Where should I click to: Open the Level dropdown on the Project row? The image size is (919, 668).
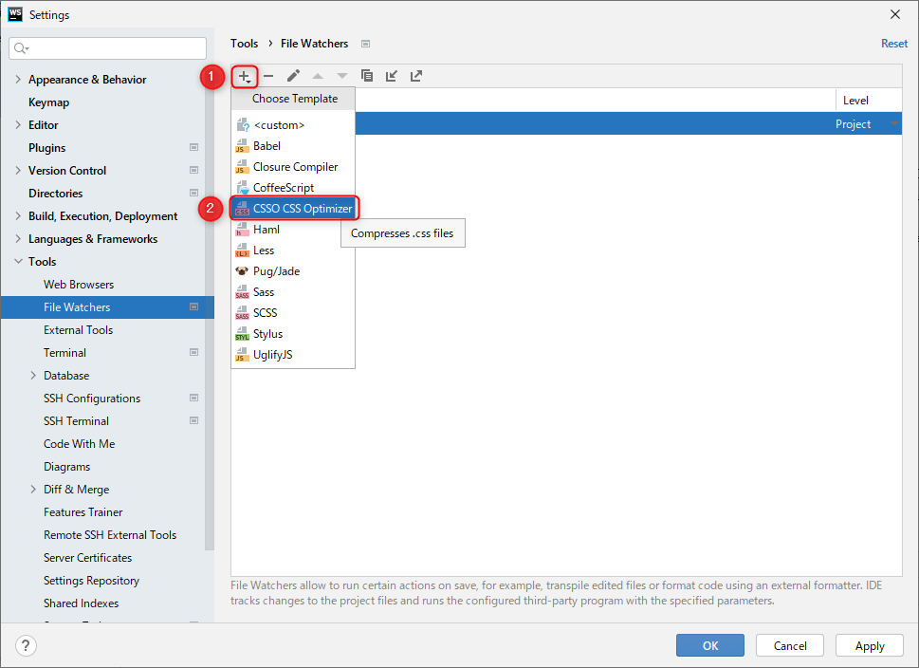894,123
